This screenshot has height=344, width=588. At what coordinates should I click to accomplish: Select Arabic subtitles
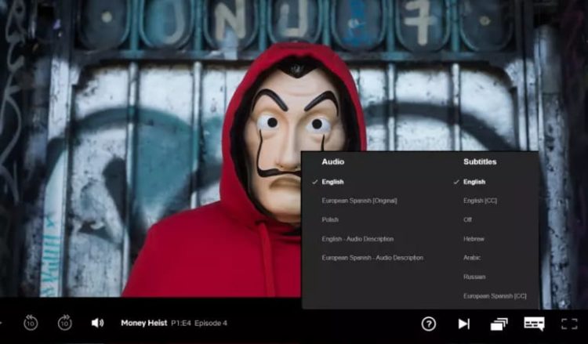coord(472,258)
